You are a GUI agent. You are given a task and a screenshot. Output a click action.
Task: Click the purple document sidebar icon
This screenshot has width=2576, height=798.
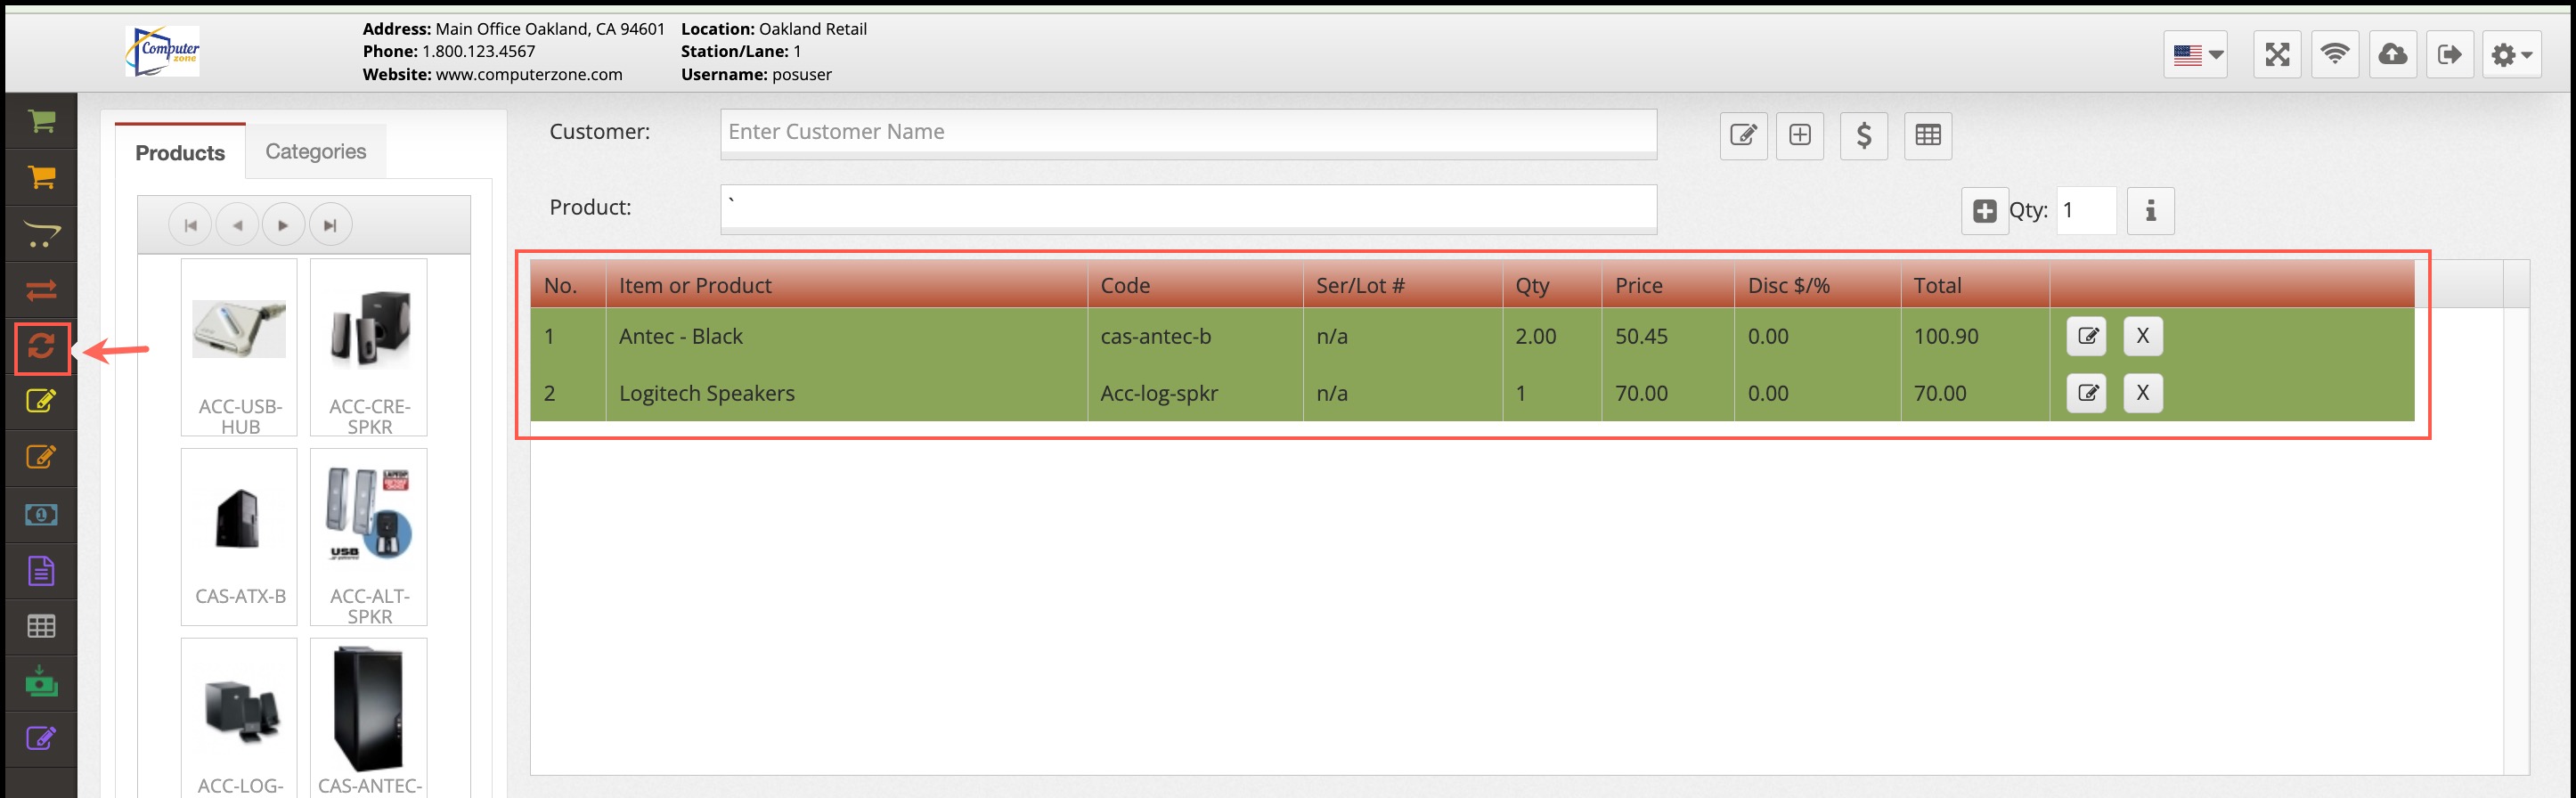pos(41,571)
